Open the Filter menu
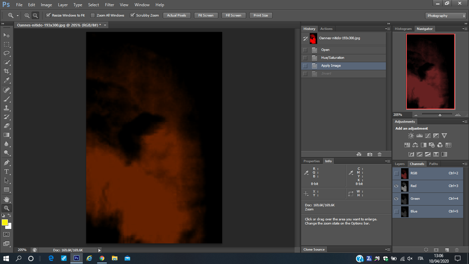The height and width of the screenshot is (264, 469). coord(110,5)
